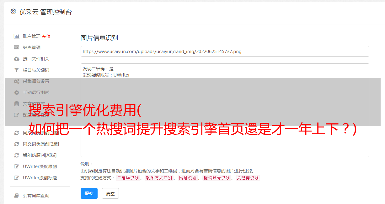Open 同义词伪原创[2版] in sidebar
Viewport: 385px width, 204px height.
tap(41, 144)
